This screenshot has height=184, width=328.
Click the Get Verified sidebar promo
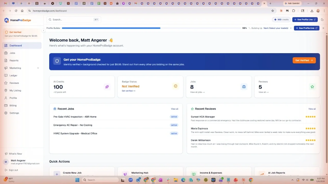coord(22,34)
